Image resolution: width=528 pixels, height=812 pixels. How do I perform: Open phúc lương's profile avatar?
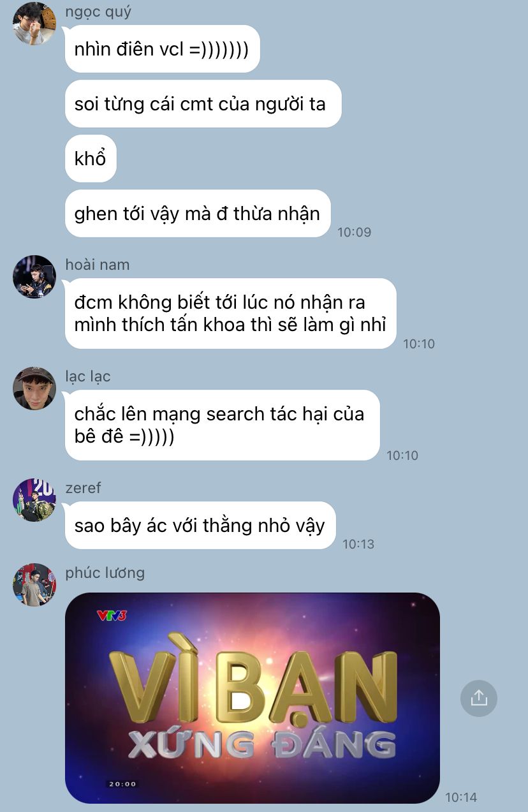(34, 584)
